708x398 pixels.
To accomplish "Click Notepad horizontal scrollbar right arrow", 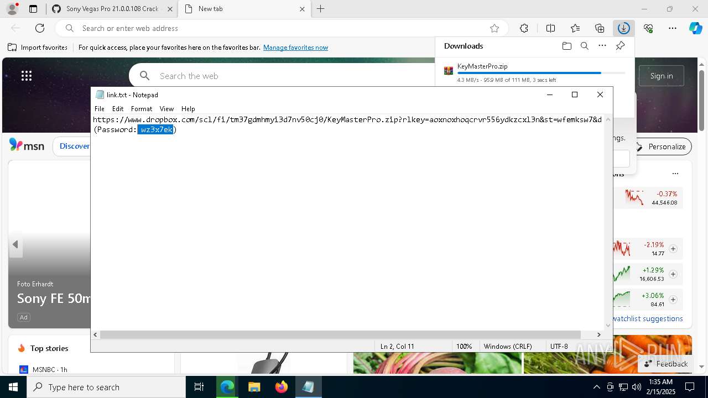I will click(x=598, y=334).
